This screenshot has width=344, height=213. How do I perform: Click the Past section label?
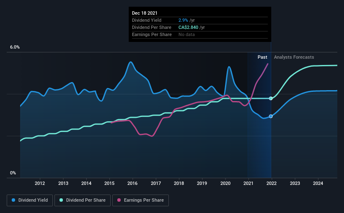(x=262, y=57)
